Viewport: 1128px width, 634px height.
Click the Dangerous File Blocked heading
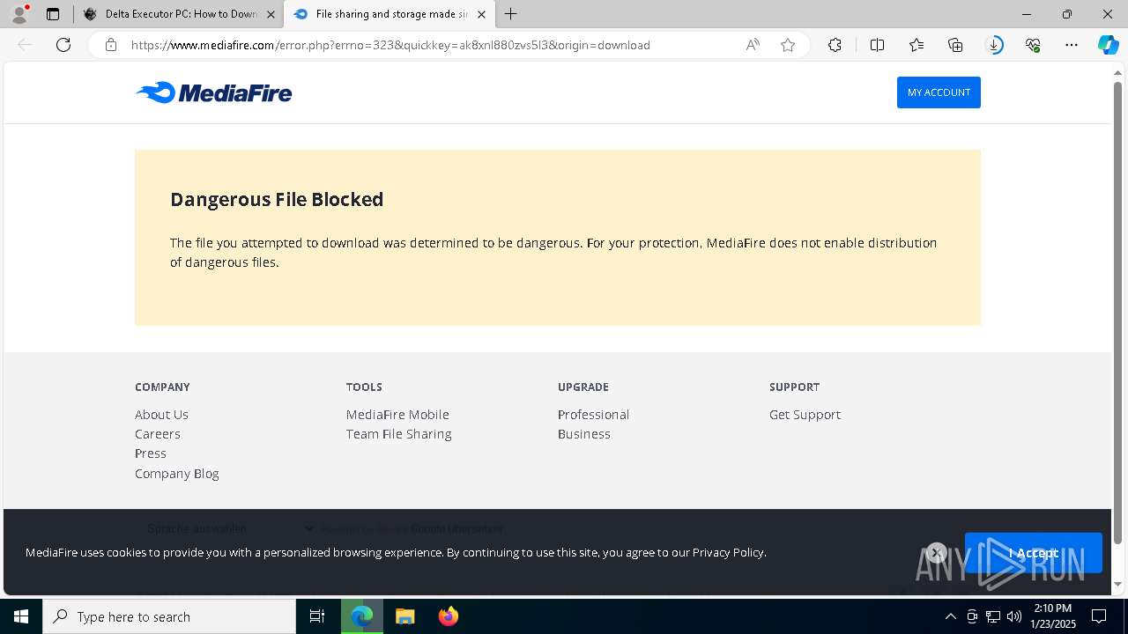point(277,200)
